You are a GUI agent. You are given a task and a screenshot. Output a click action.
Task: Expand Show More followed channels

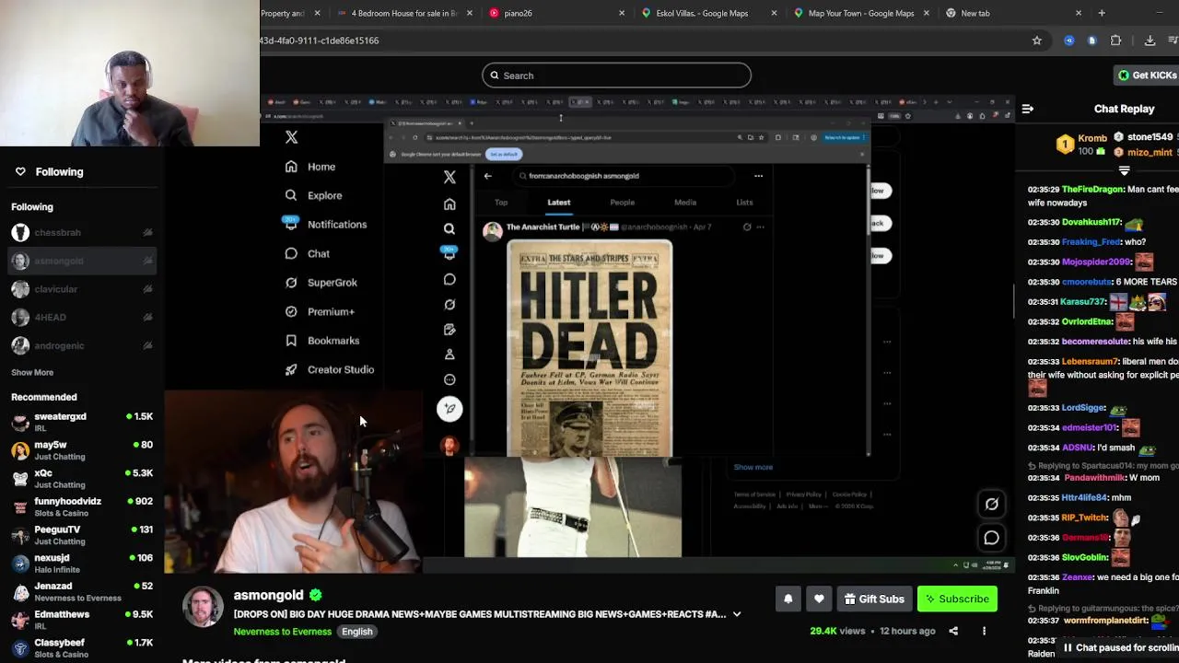coord(32,372)
